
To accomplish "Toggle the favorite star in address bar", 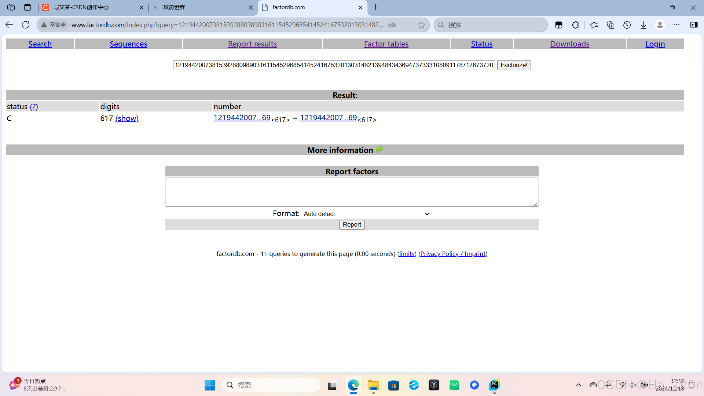I will point(421,25).
